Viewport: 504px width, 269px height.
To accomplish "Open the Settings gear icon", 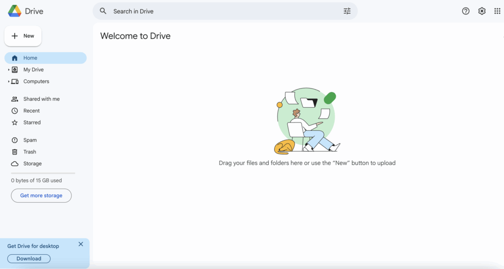I will tap(482, 11).
